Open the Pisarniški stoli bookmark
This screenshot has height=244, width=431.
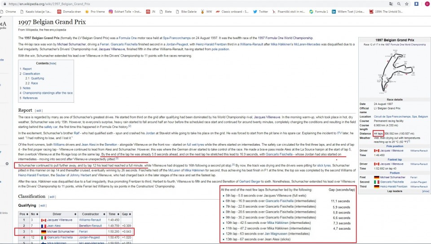point(289,12)
